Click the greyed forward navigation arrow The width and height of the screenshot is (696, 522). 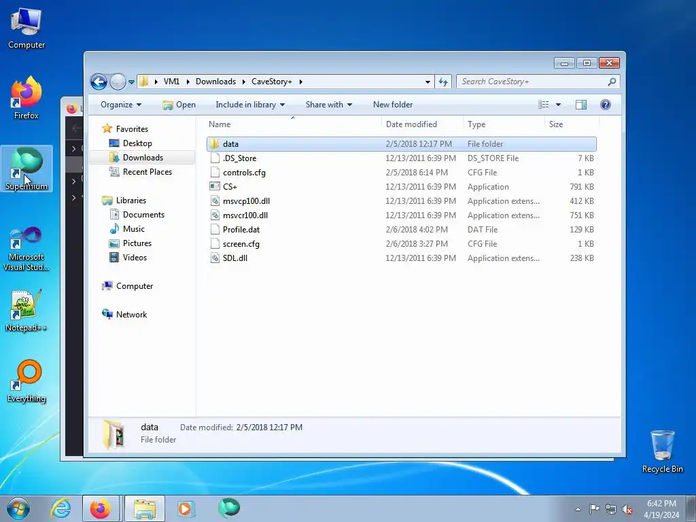[118, 82]
